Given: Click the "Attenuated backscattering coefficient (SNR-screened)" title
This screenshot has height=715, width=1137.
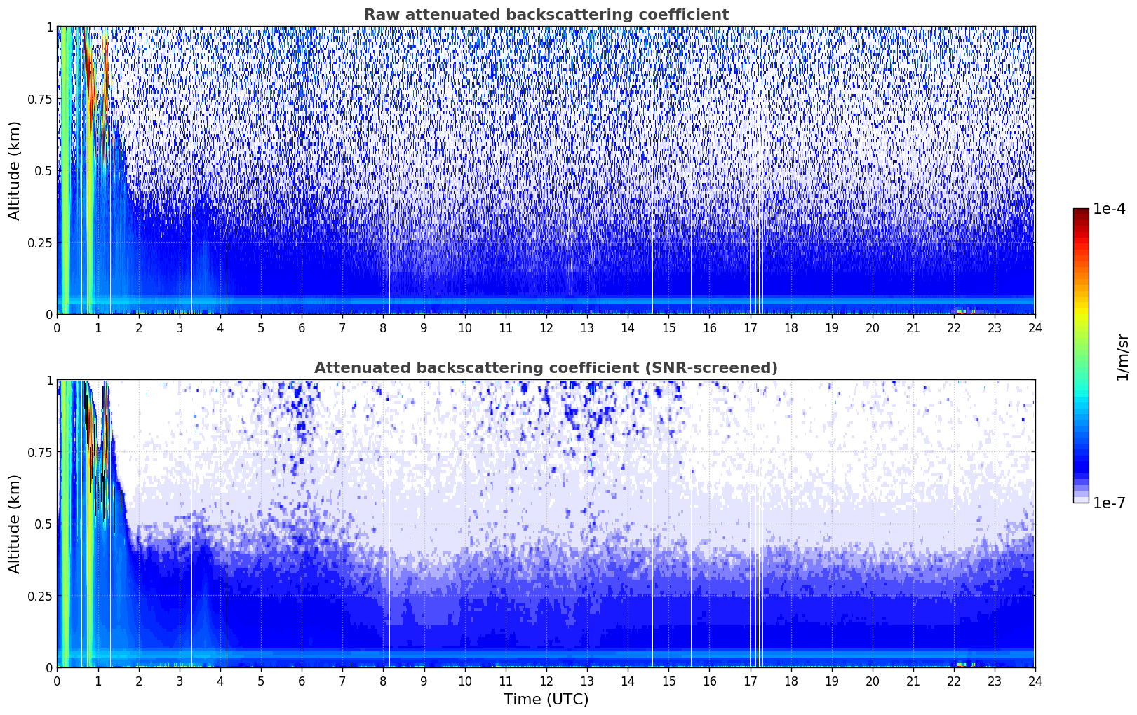Looking at the screenshot, I should click(546, 368).
